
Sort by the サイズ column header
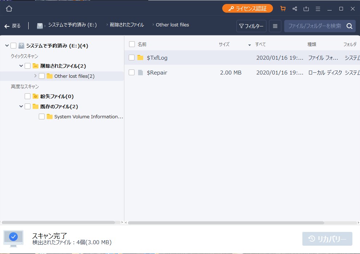tap(224, 45)
